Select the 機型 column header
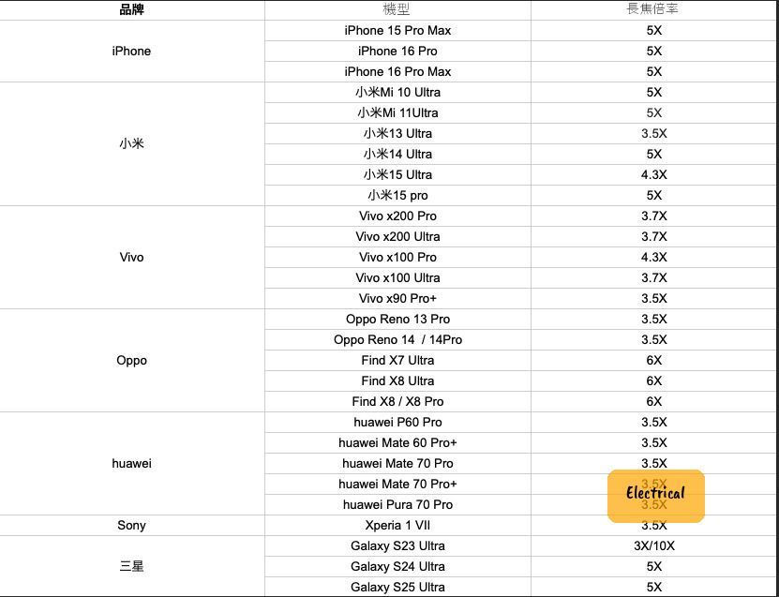This screenshot has height=597, width=779. (397, 9)
